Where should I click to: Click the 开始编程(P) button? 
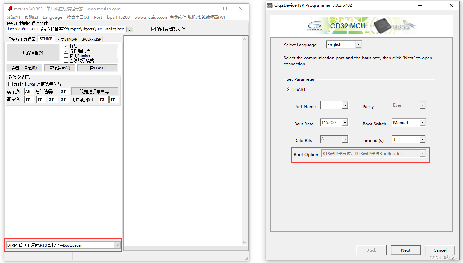pyautogui.click(x=33, y=53)
